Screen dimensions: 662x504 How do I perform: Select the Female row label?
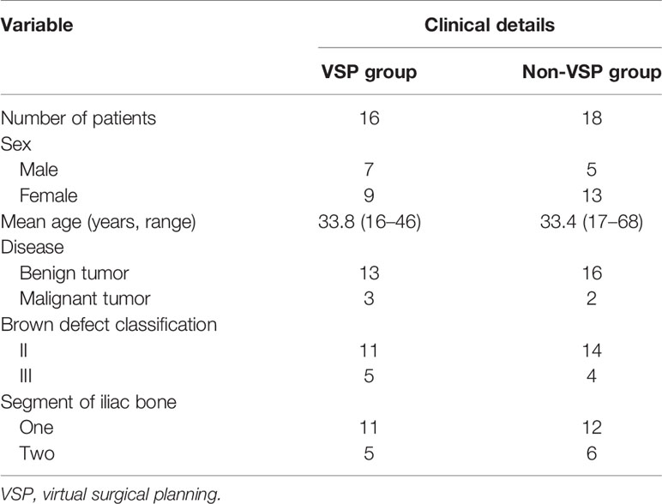[x=49, y=195]
